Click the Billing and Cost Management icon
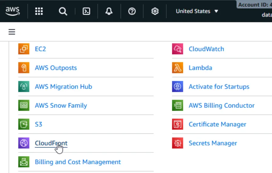The width and height of the screenshot is (272, 173). [24, 162]
